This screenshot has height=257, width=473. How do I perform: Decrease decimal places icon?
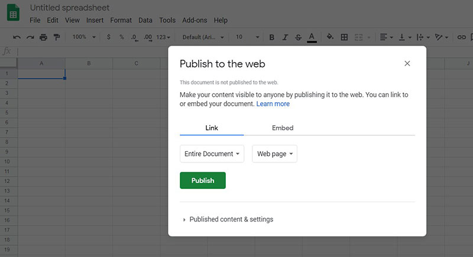point(135,37)
